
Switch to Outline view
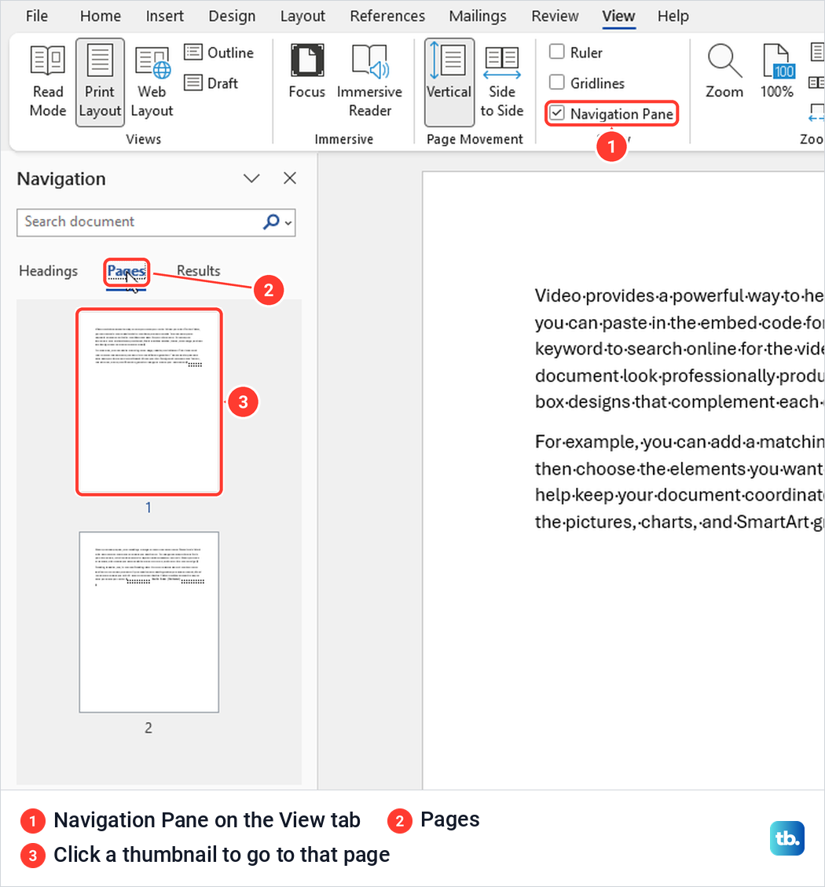[219, 53]
